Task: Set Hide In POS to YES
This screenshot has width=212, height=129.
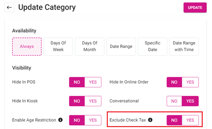Action: tap(93, 82)
